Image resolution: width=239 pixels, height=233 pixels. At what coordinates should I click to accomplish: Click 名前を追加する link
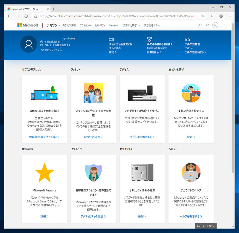(52, 42)
